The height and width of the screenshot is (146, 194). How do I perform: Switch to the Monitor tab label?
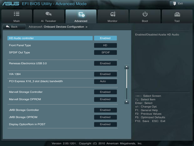(x=113, y=21)
